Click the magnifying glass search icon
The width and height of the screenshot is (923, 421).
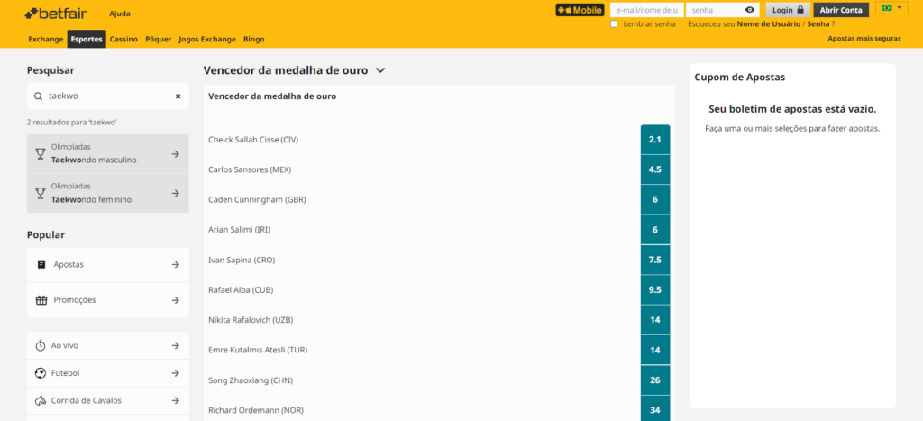tap(38, 96)
